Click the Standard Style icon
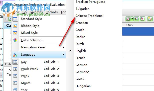Viewport: 154px width, 91px height. 15,19
